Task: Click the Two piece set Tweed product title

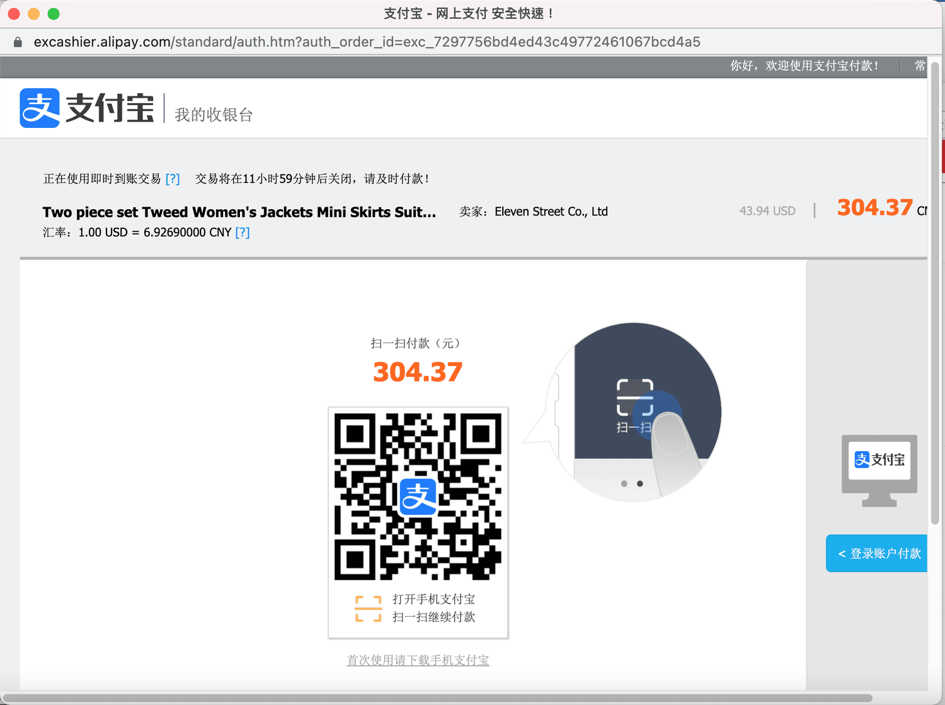Action: [239, 212]
